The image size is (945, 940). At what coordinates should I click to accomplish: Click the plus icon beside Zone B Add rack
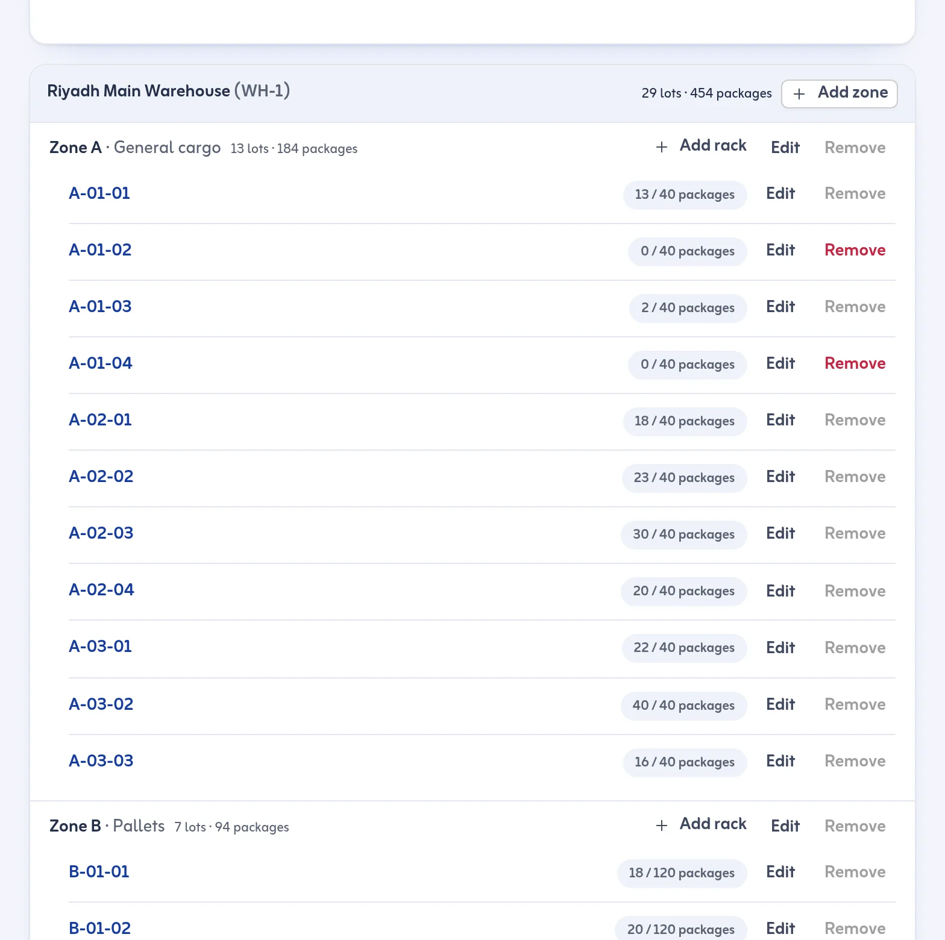coord(662,826)
